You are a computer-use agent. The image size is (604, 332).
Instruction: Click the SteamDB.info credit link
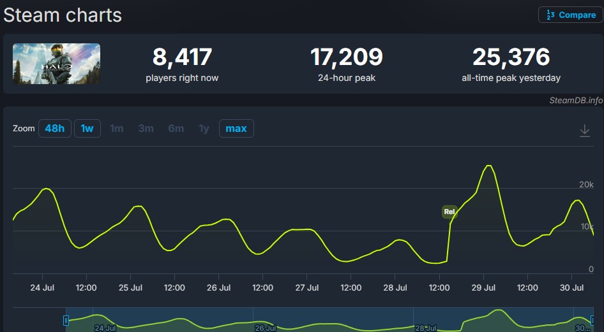pos(576,100)
